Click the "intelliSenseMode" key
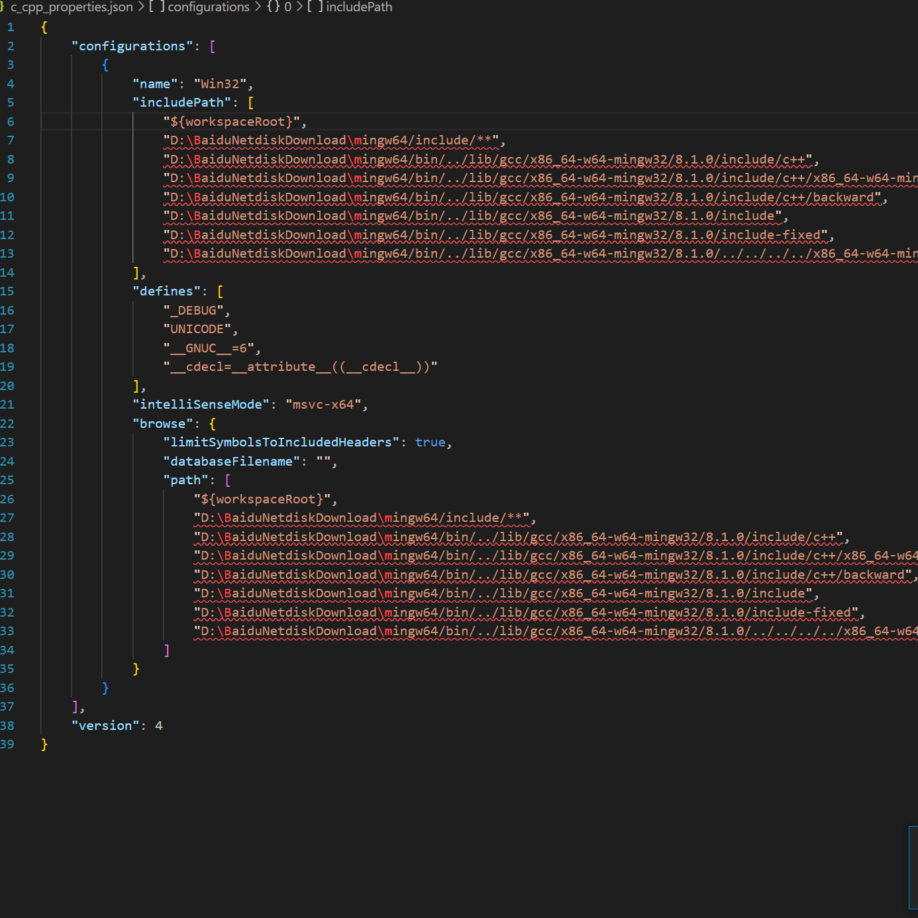 (201, 405)
